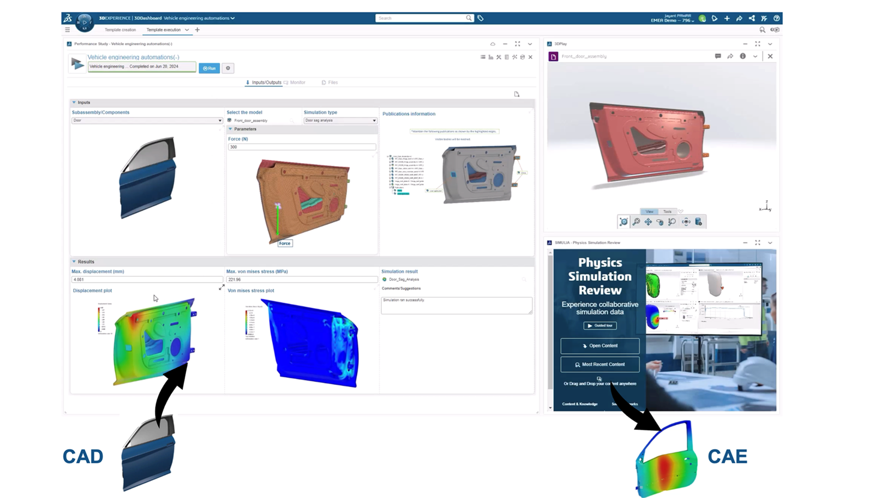Select the View tab in 3DPlay
The image size is (879, 498).
pyautogui.click(x=649, y=211)
